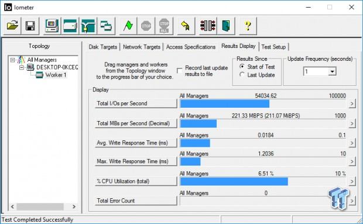Click the 0.0184 response time value
Viewport: 363px width, 224px height.
coord(266,135)
